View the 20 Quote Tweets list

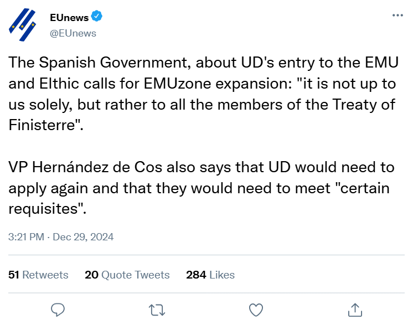[127, 275]
